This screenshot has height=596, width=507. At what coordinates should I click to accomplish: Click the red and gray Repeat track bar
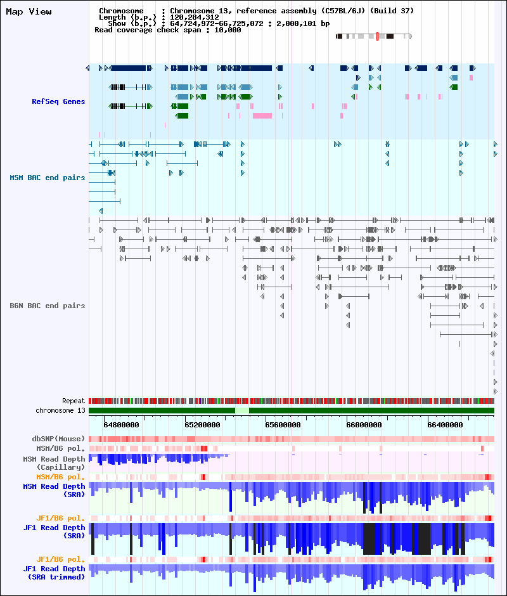click(292, 401)
